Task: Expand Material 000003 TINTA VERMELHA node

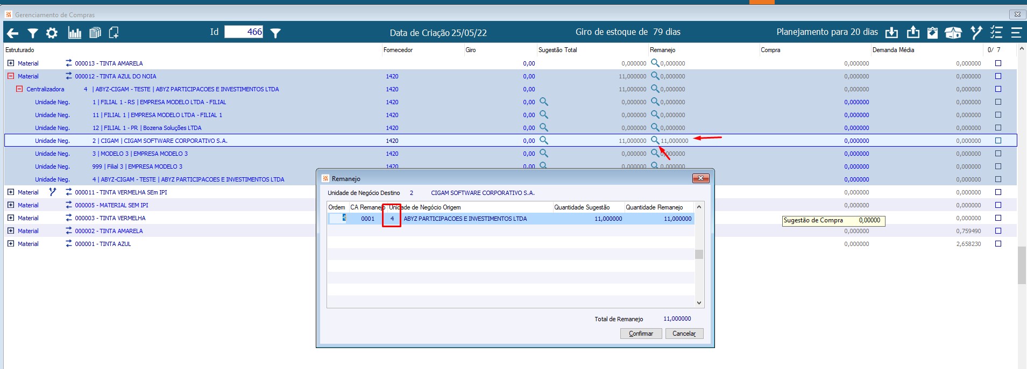Action: tap(11, 218)
